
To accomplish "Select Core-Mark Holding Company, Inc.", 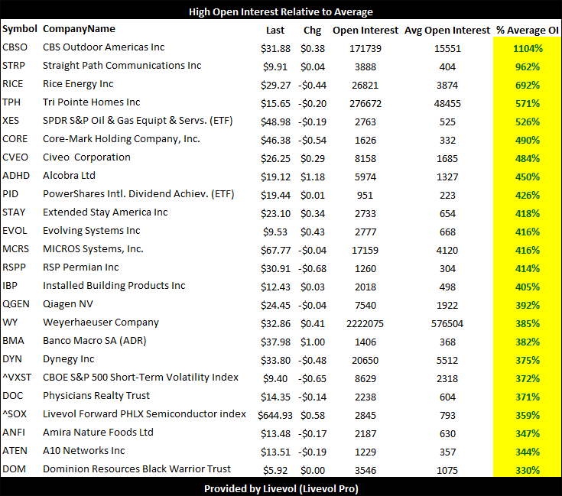I will point(121,139).
